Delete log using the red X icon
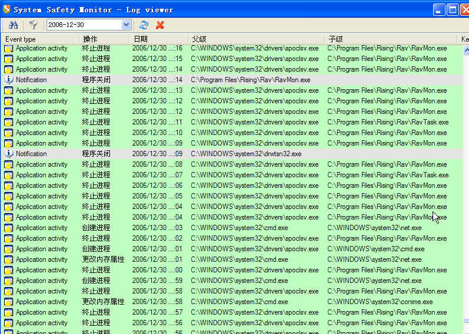 coord(160,25)
